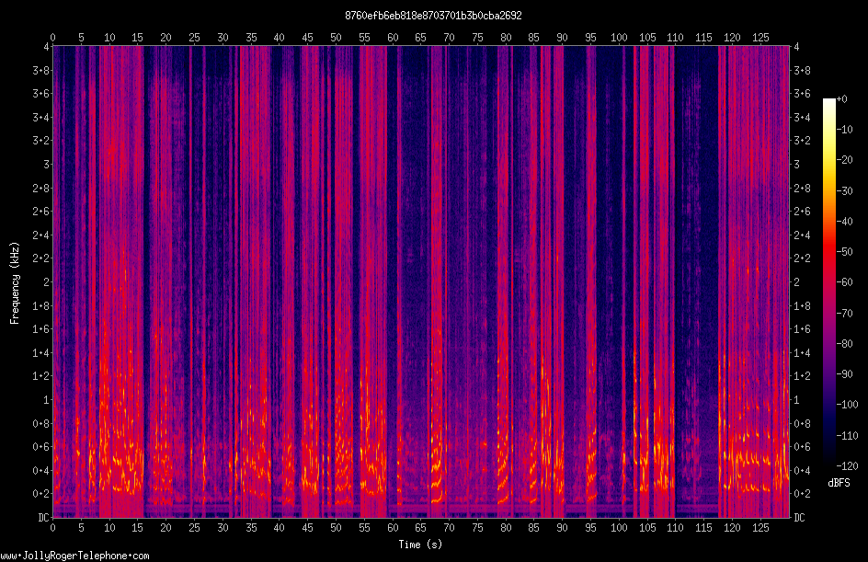Click the "-70" value on dBFS scale

844,314
